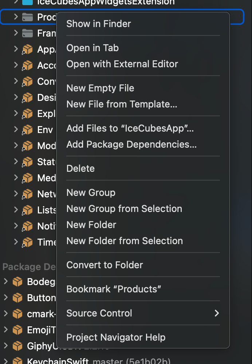The image size is (252, 364).
Task: Click the cmark package dependency icon
Action: click(x=17, y=314)
